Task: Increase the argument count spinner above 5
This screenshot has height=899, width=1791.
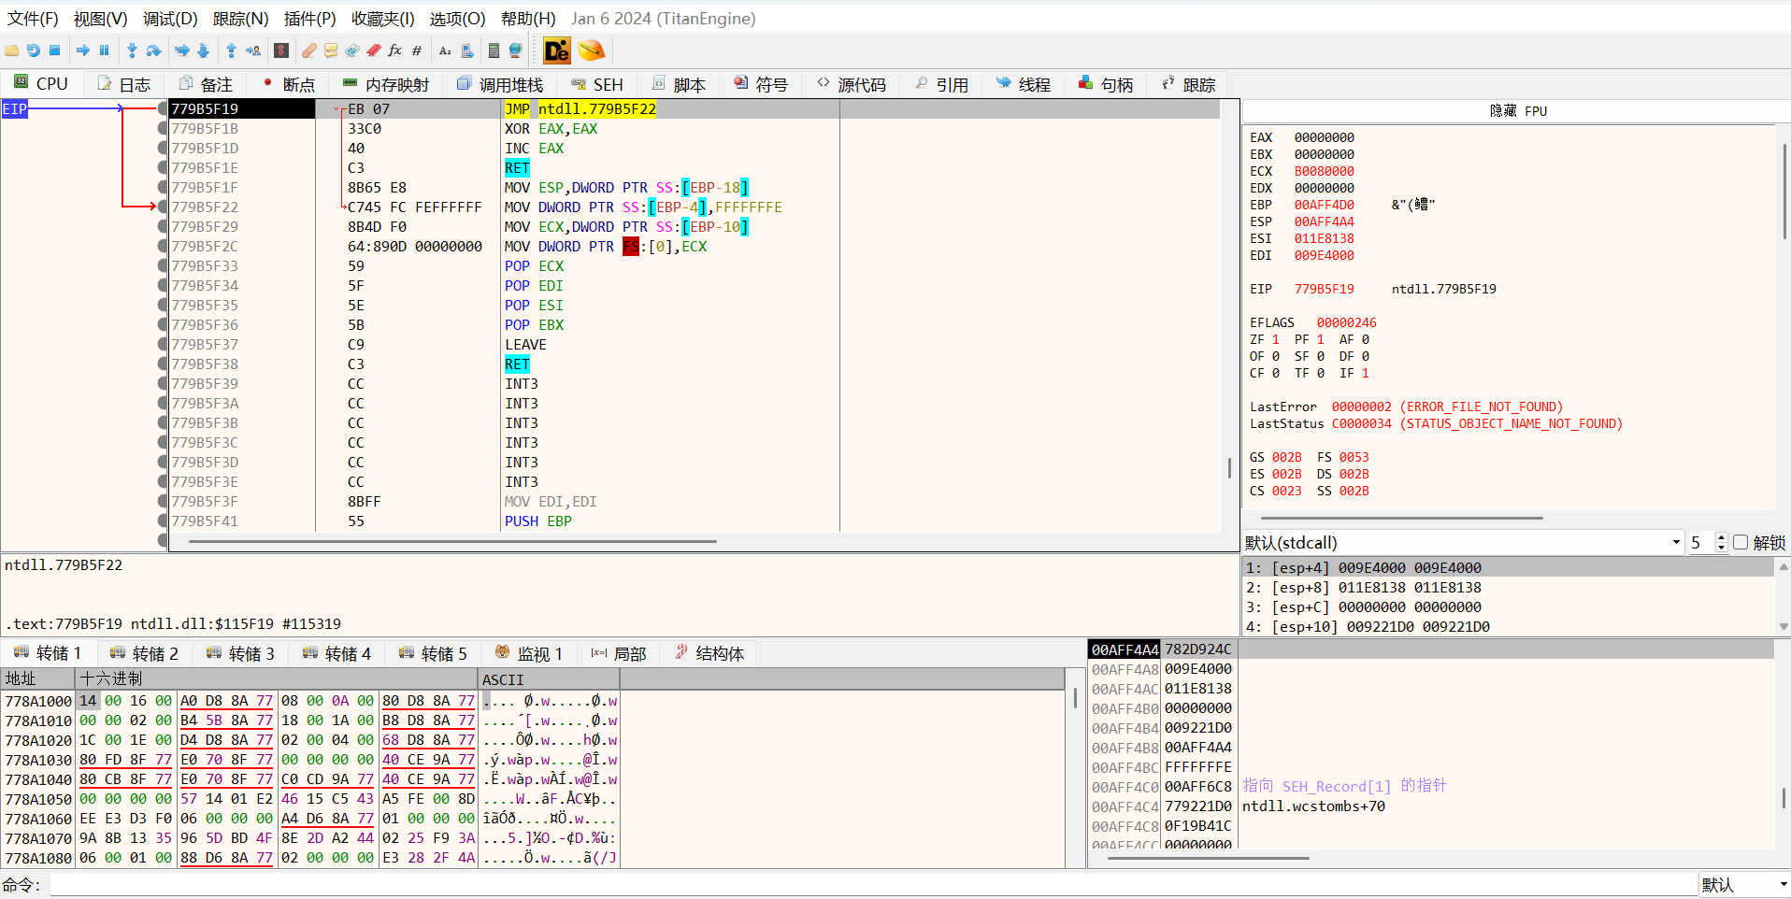Action: coord(1721,538)
